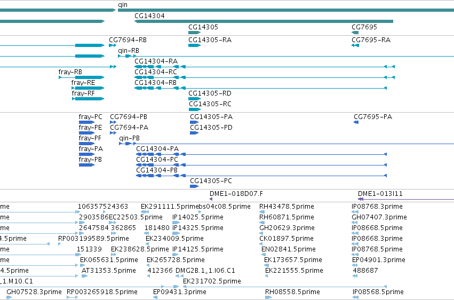Click the CG7695 gene label
This screenshot has height=300, width=454.
pyautogui.click(x=364, y=27)
